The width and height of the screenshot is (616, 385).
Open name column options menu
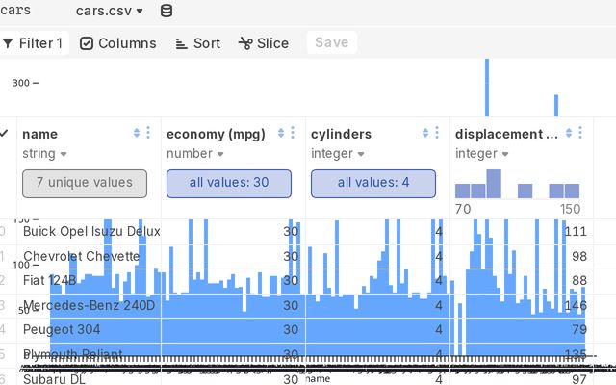pos(148,133)
